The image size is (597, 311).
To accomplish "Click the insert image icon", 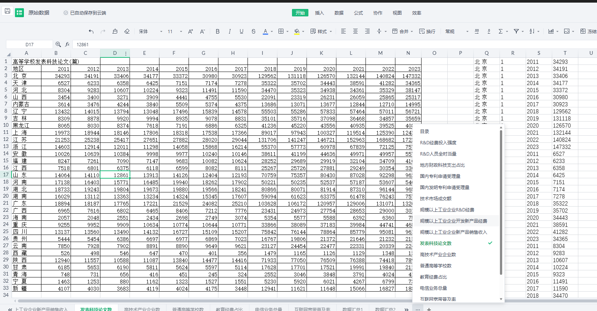I will [x=567, y=31].
